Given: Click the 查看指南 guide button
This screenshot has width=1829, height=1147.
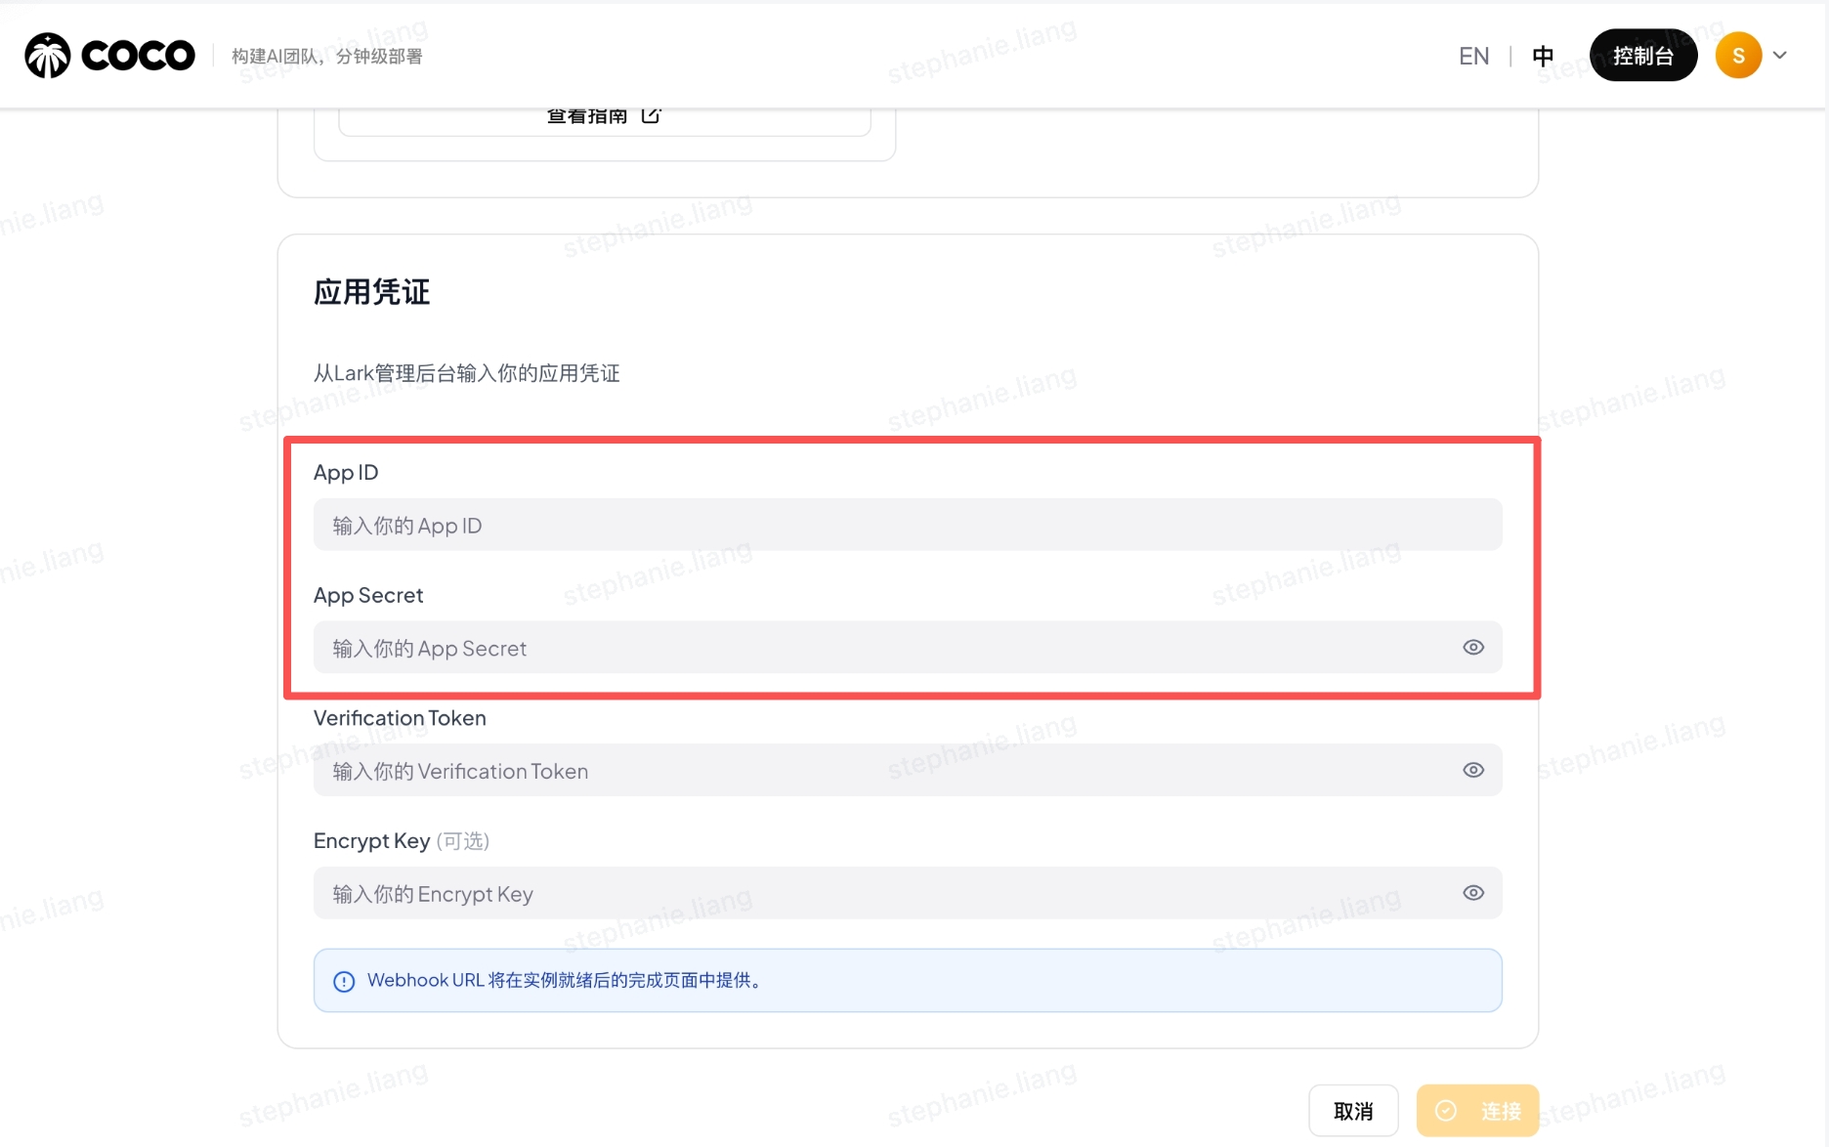Looking at the screenshot, I should tap(586, 114).
